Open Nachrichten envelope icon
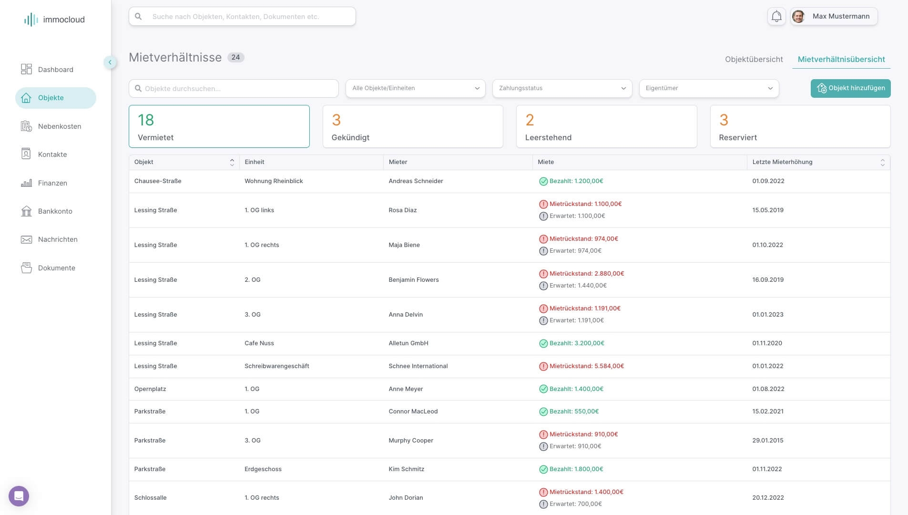The image size is (908, 515). [26, 239]
